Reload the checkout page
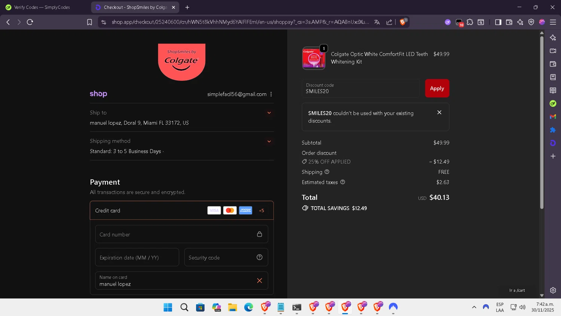Viewport: 561px width, 316px height. [30, 22]
